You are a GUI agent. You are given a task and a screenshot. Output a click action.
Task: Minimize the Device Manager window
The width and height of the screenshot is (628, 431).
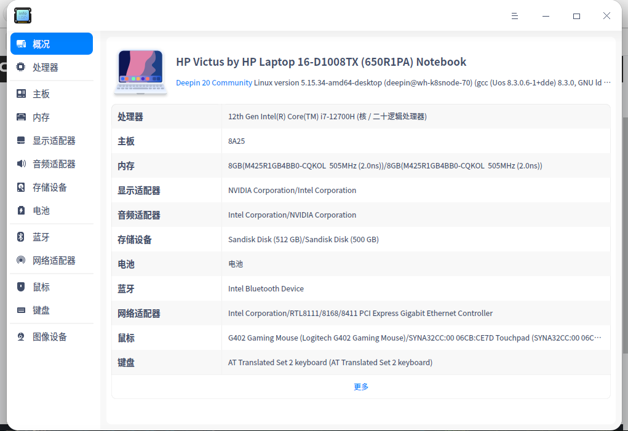point(546,16)
